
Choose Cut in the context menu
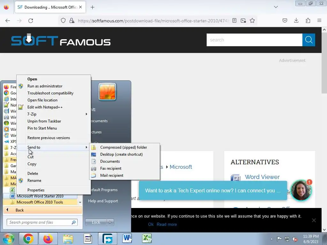pos(54,157)
